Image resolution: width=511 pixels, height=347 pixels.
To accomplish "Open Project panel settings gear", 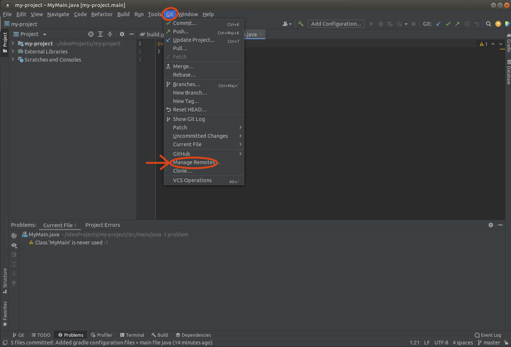I will (122, 34).
